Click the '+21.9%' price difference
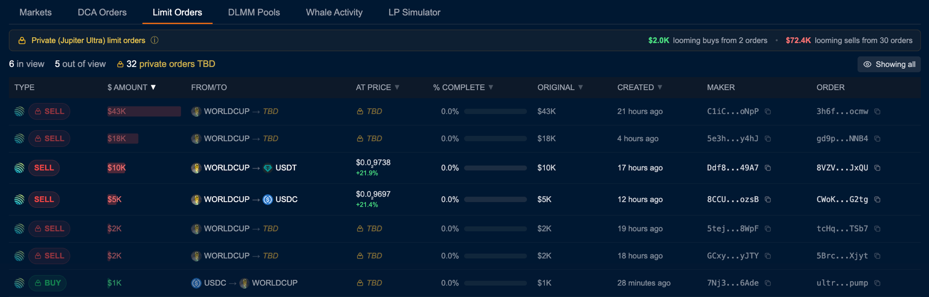 tap(367, 173)
